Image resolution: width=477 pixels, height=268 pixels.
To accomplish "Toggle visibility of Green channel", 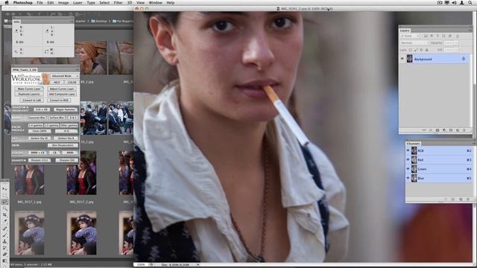I will pos(408,169).
